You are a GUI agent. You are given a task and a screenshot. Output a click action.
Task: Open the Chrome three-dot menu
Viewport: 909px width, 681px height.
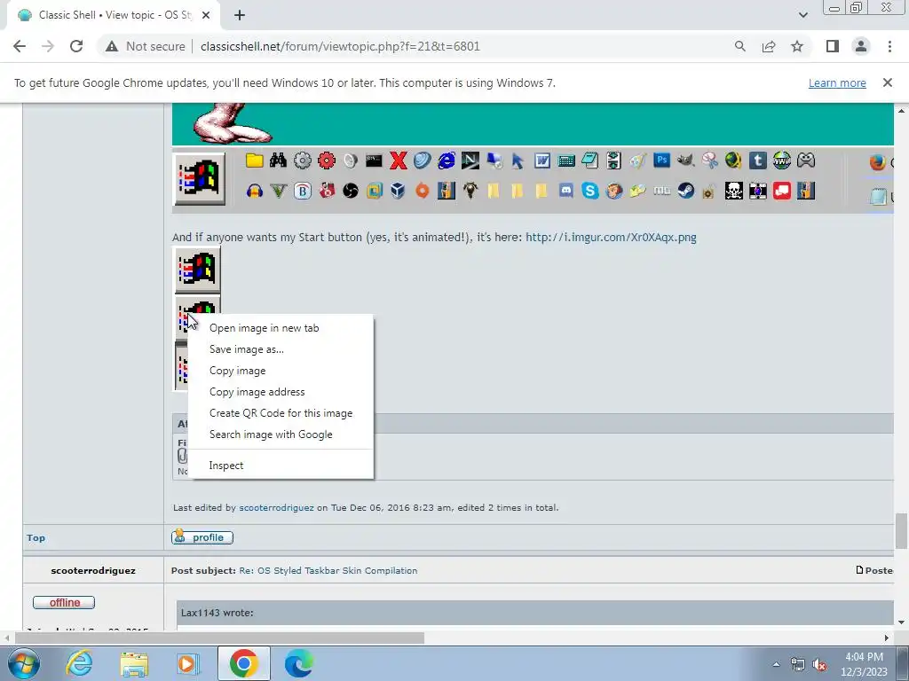coord(889,46)
